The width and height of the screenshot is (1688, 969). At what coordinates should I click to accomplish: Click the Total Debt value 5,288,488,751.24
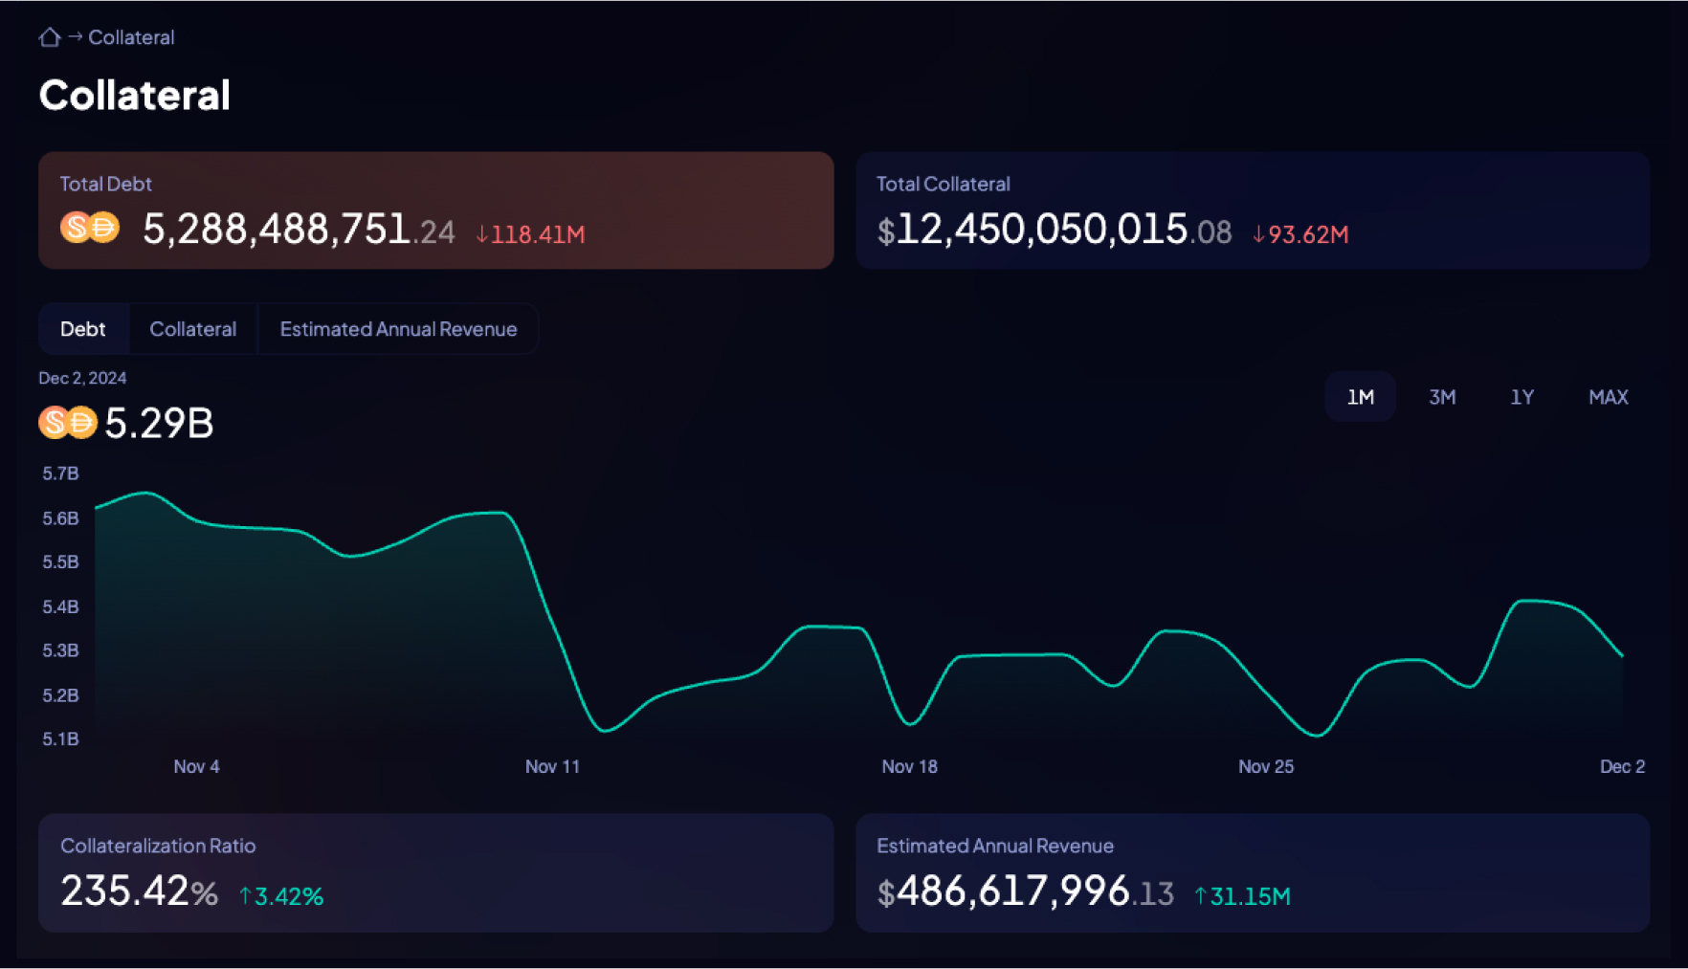pos(299,230)
